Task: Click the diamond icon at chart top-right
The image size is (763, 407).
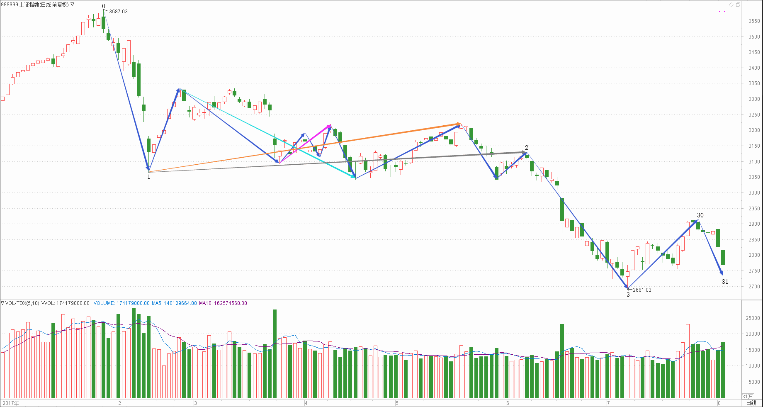Action: pos(731,5)
